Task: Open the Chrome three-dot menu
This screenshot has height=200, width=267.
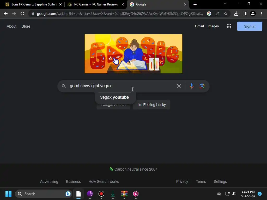Action: click(x=261, y=14)
